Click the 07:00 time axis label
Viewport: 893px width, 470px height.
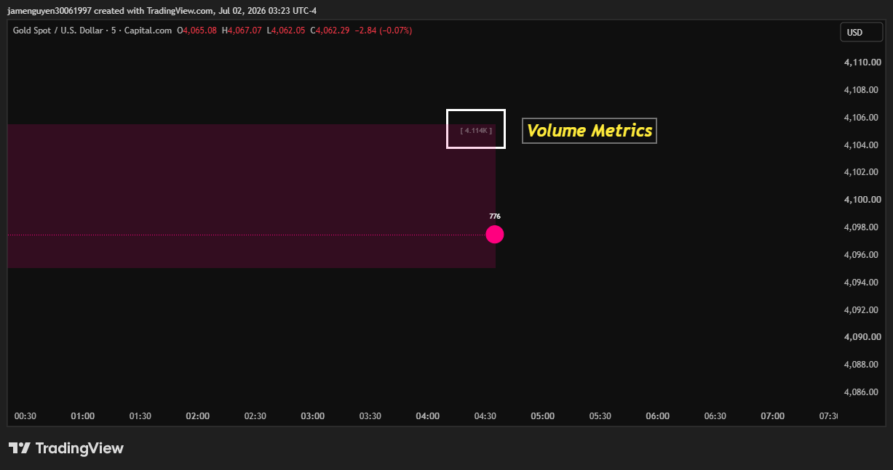pos(773,416)
